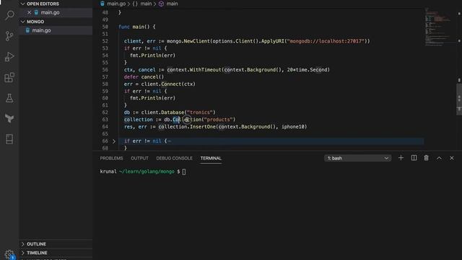The width and height of the screenshot is (462, 260).
Task: Select main.go under Open Editors
Action: click(50, 12)
